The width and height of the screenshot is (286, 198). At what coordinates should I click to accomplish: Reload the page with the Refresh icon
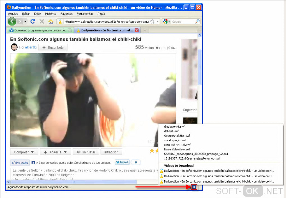point(33,22)
